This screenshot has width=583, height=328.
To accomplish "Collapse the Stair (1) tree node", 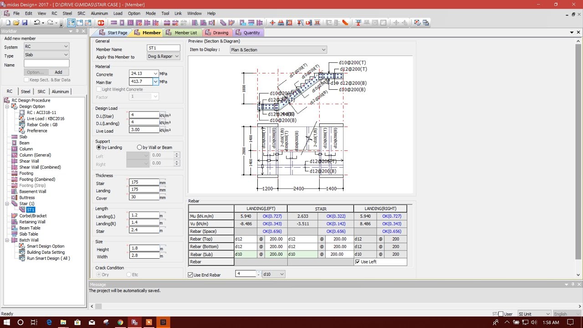I will pos(7,204).
